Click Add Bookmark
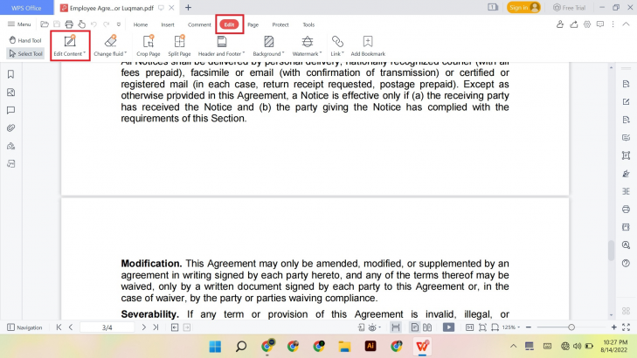 tap(368, 45)
